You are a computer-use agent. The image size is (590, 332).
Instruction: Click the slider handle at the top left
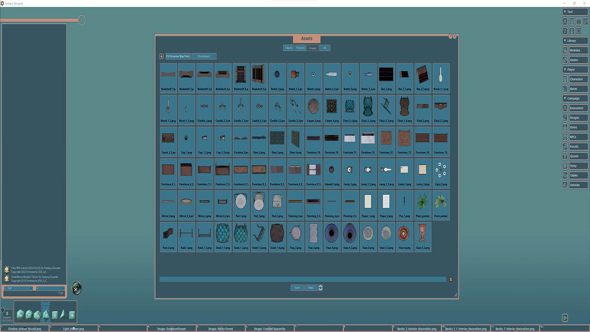(x=82, y=20)
